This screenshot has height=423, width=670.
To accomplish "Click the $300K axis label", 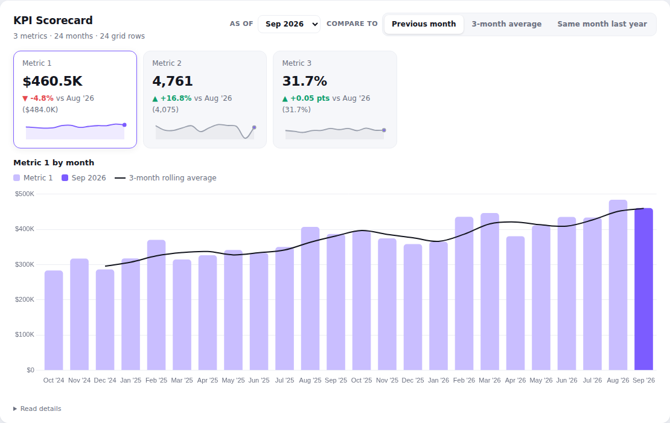I will 24,264.
